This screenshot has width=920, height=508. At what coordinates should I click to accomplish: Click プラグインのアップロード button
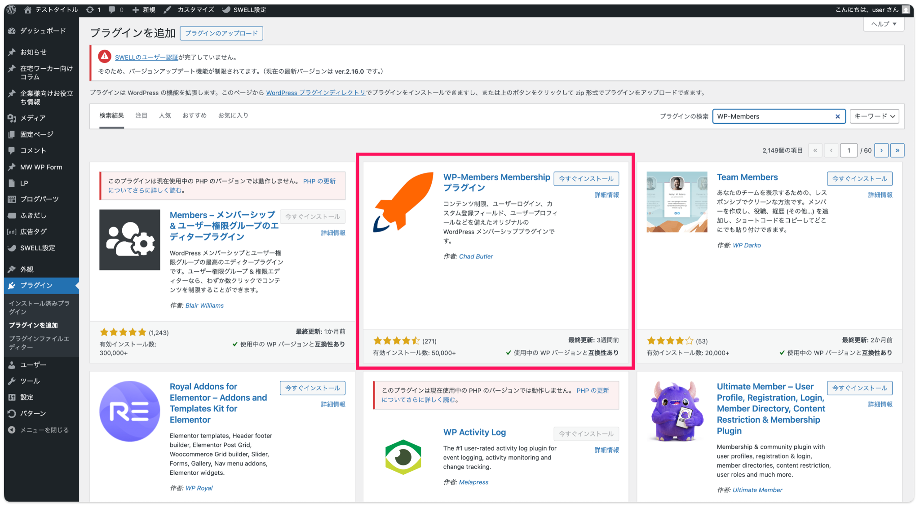(221, 33)
